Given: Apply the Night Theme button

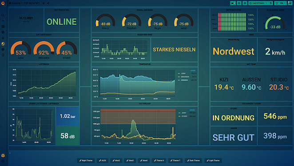Looking at the screenshot, I should coord(86,161).
